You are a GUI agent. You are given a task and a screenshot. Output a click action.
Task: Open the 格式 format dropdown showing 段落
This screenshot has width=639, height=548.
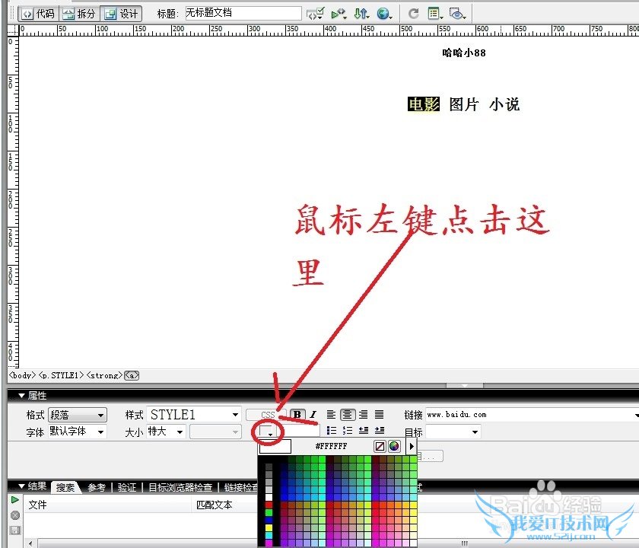pyautogui.click(x=78, y=415)
